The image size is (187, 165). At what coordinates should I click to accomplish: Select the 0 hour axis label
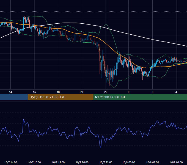[129, 92]
